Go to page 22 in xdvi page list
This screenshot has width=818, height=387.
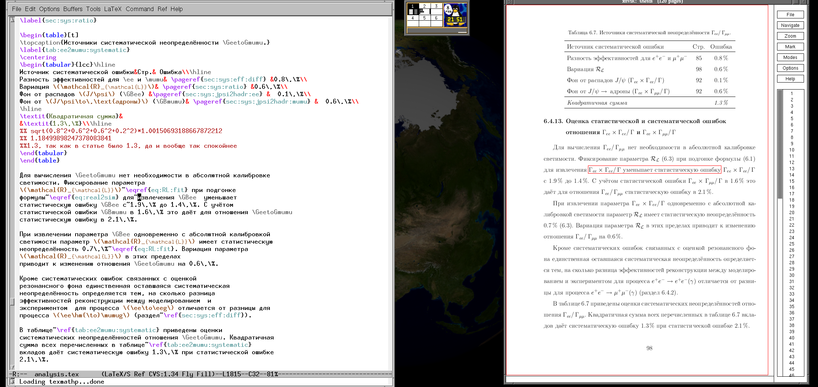click(x=791, y=225)
